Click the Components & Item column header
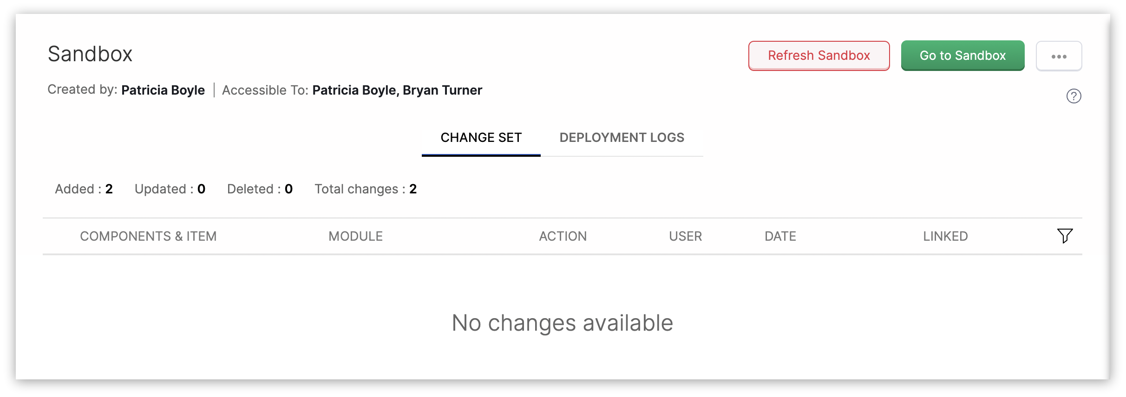This screenshot has width=1126, height=397. pos(148,237)
